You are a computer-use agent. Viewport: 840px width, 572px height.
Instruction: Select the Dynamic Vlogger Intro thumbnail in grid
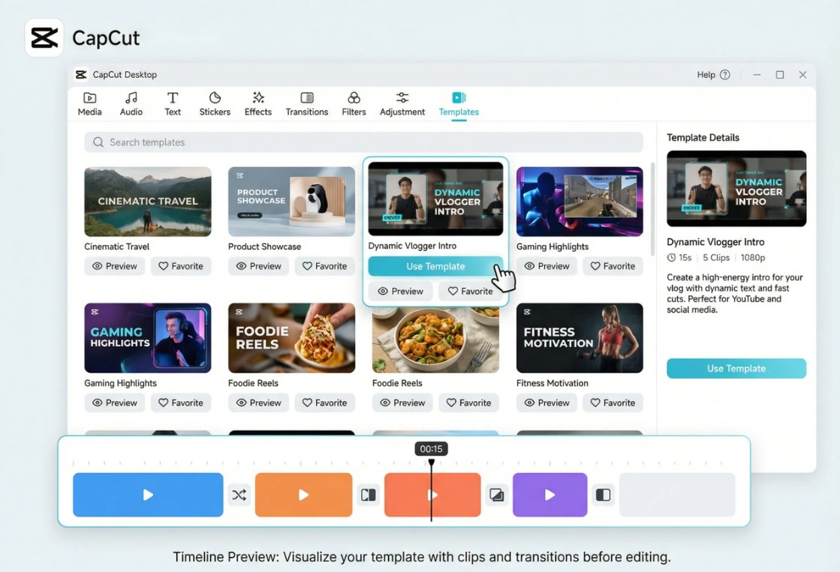(x=435, y=199)
